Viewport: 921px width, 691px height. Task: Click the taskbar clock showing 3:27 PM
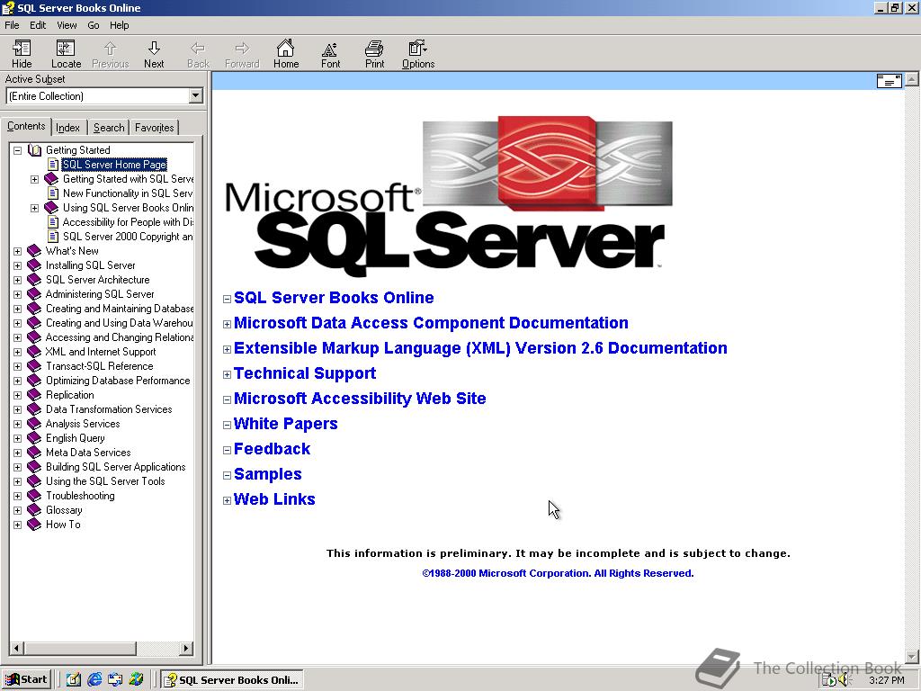(x=887, y=680)
